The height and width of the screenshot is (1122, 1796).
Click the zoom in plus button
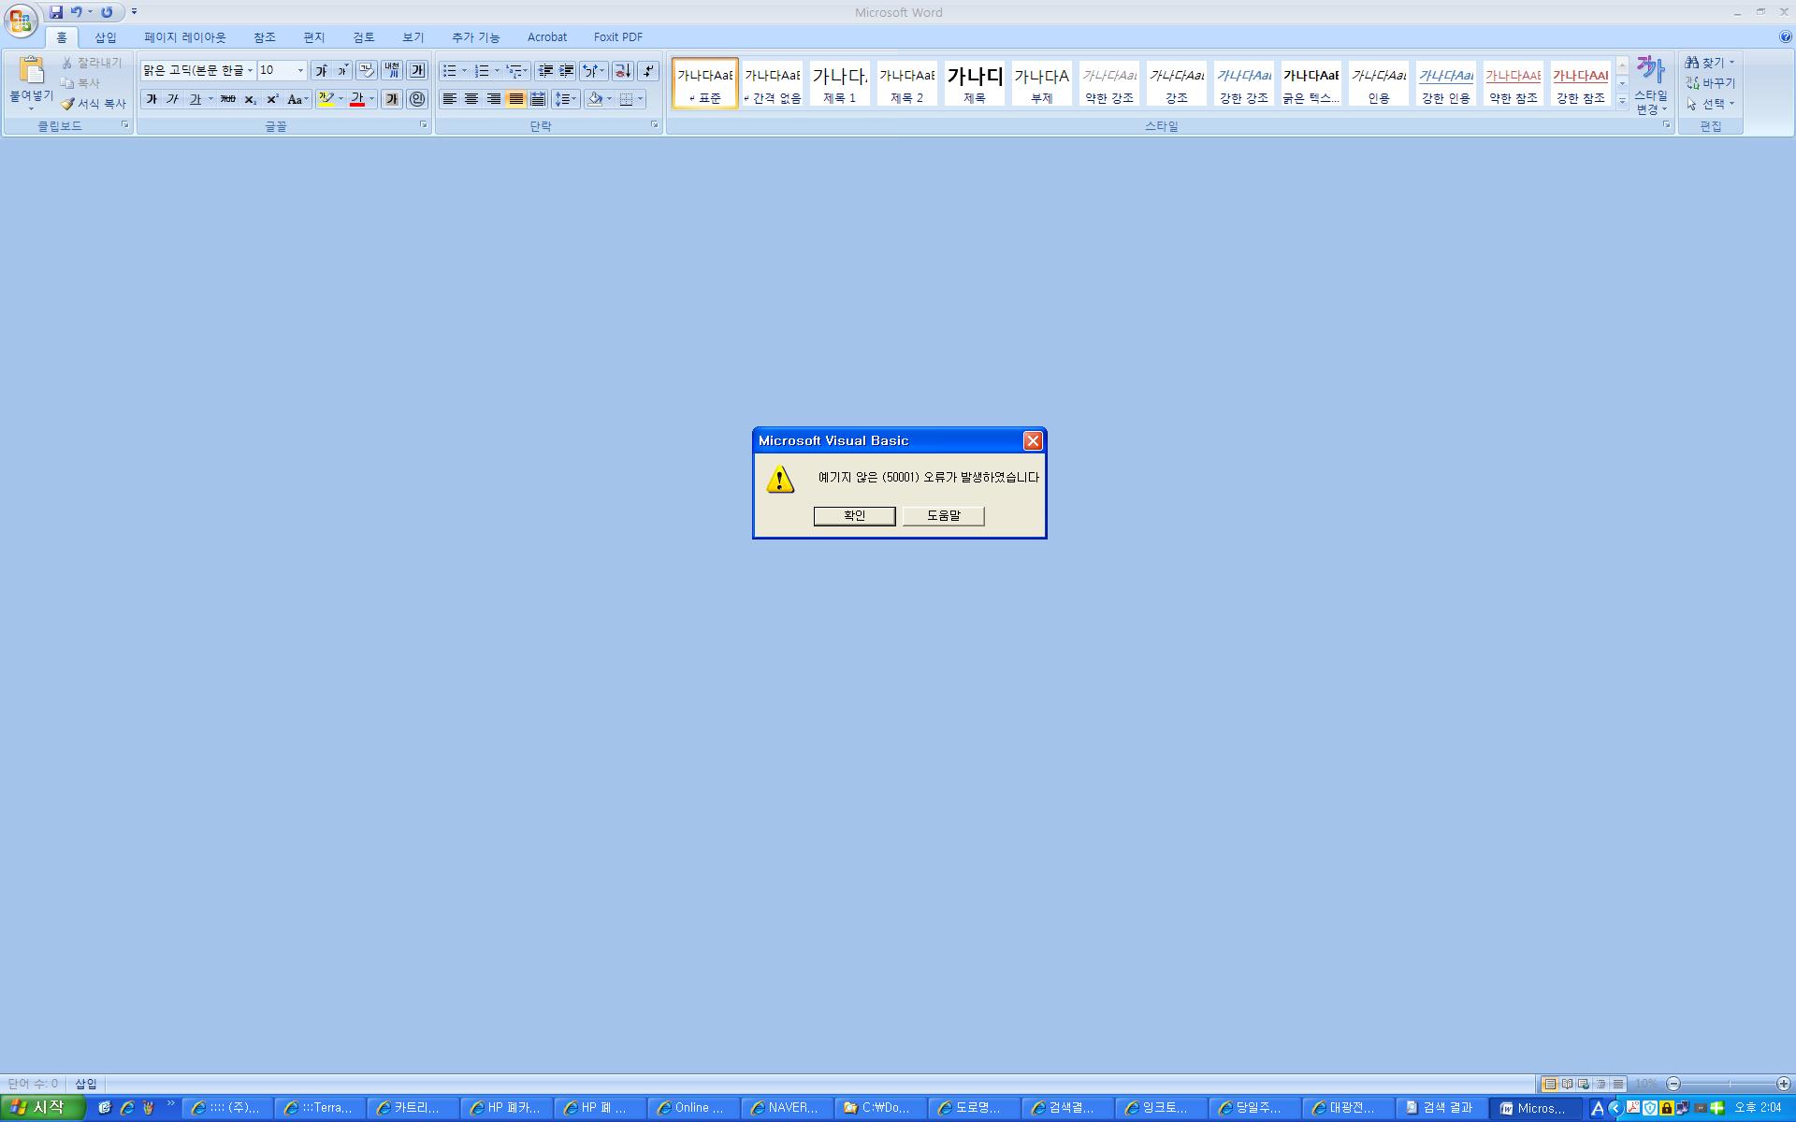(x=1784, y=1084)
